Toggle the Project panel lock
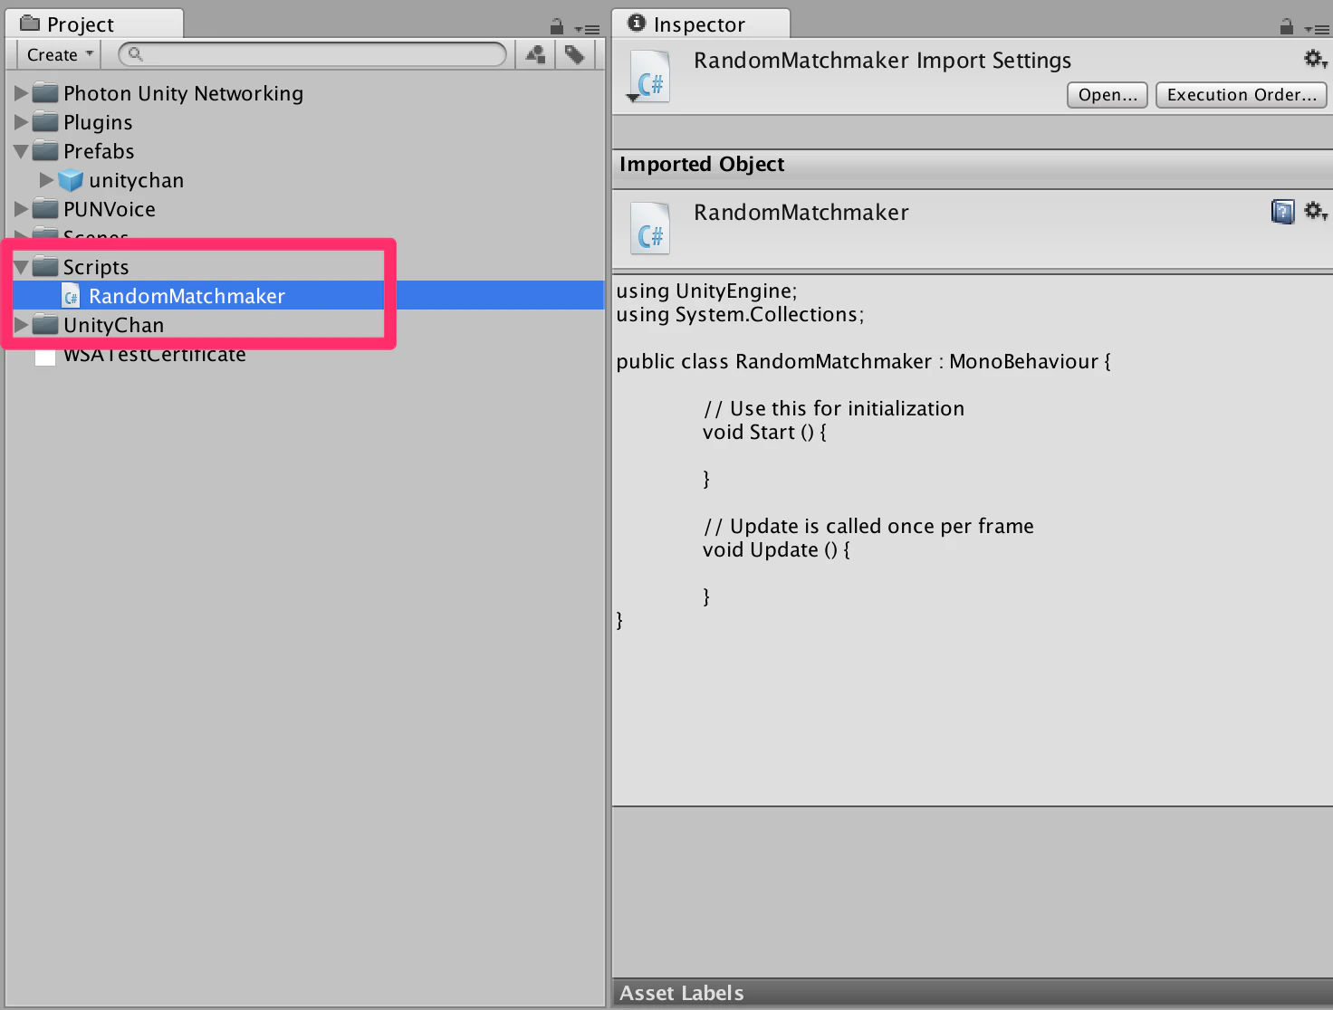 pos(557,27)
